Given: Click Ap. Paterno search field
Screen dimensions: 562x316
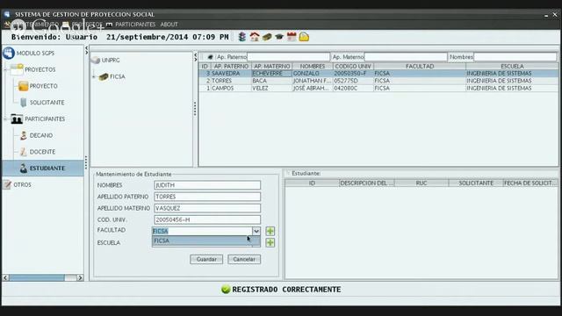Looking at the screenshot, I should [x=289, y=57].
